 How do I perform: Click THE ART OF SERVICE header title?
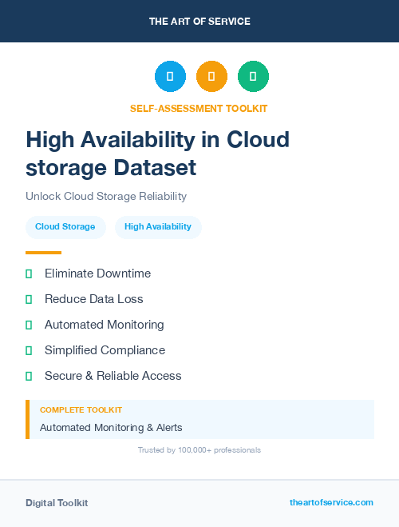tap(199, 22)
